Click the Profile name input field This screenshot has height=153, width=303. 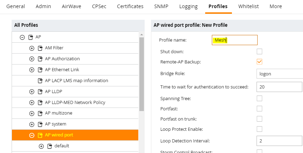click(235, 40)
